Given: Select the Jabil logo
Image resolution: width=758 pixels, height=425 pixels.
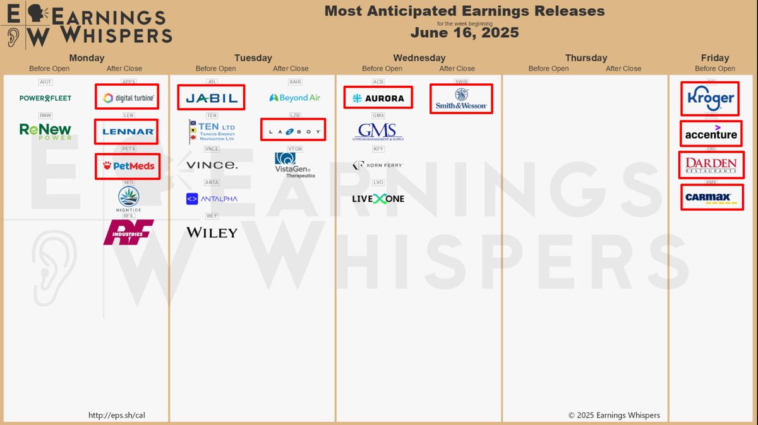Looking at the screenshot, I should (212, 98).
